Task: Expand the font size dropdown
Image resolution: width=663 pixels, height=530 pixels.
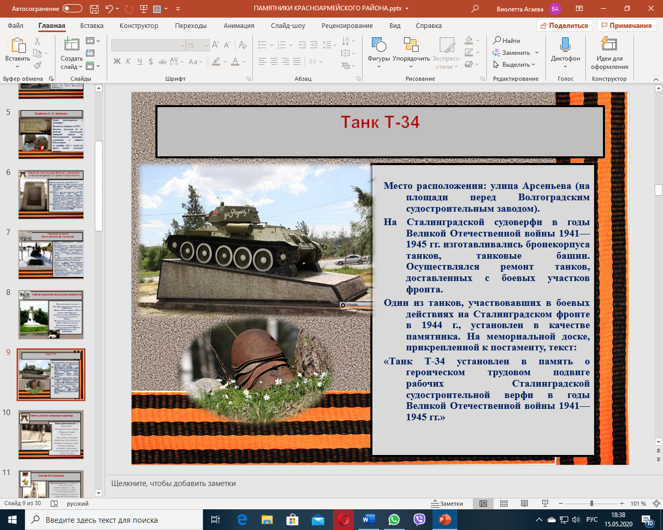Action: click(206, 46)
